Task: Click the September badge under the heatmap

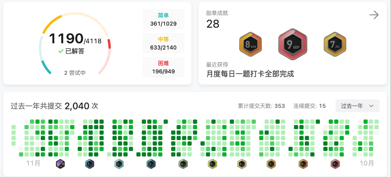Action: tap(335, 164)
